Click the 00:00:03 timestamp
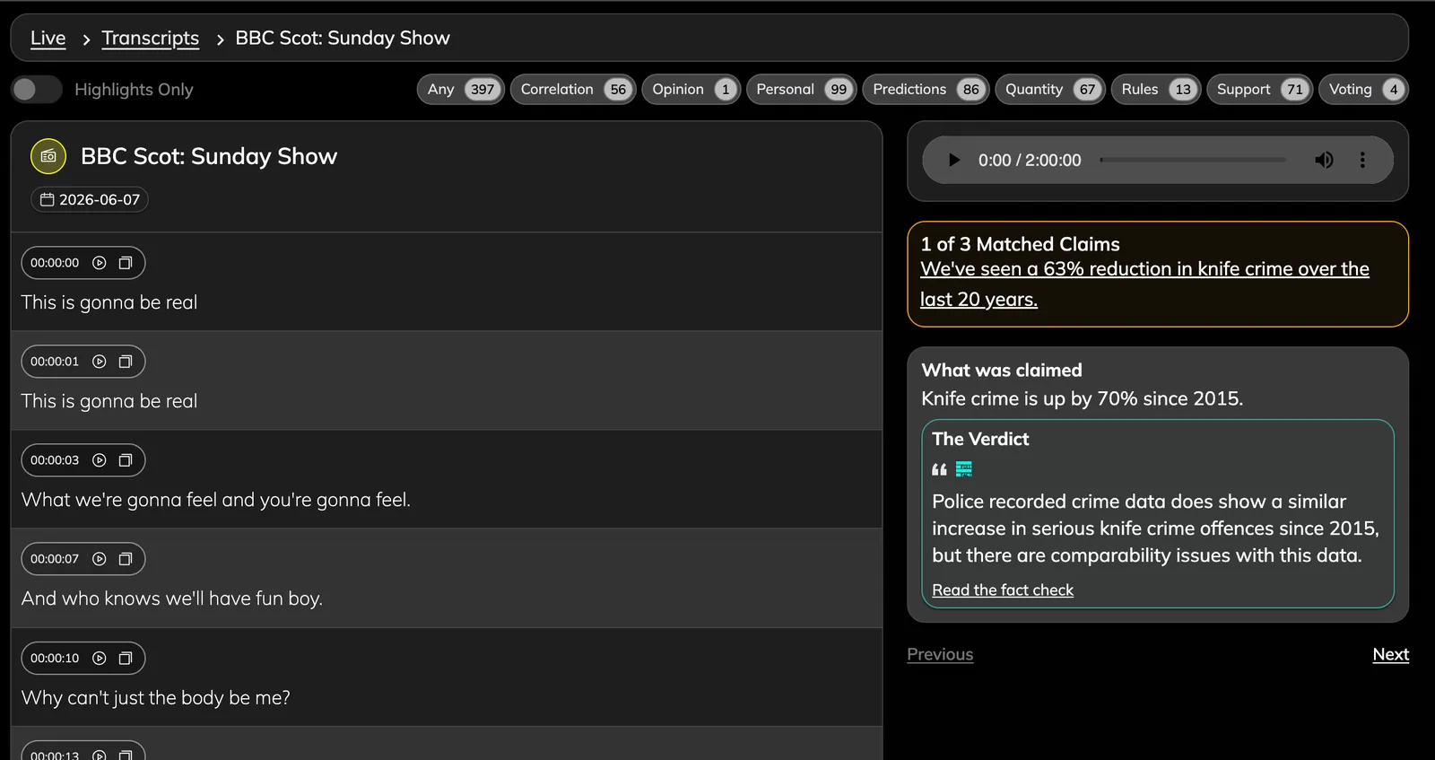The height and width of the screenshot is (760, 1435). click(55, 460)
